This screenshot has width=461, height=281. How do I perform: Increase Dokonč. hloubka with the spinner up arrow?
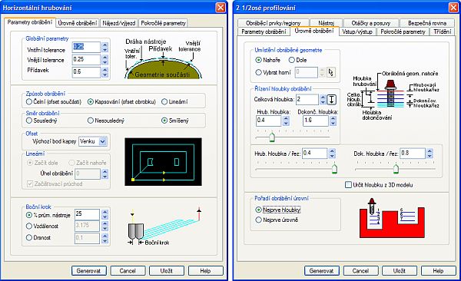click(x=333, y=118)
